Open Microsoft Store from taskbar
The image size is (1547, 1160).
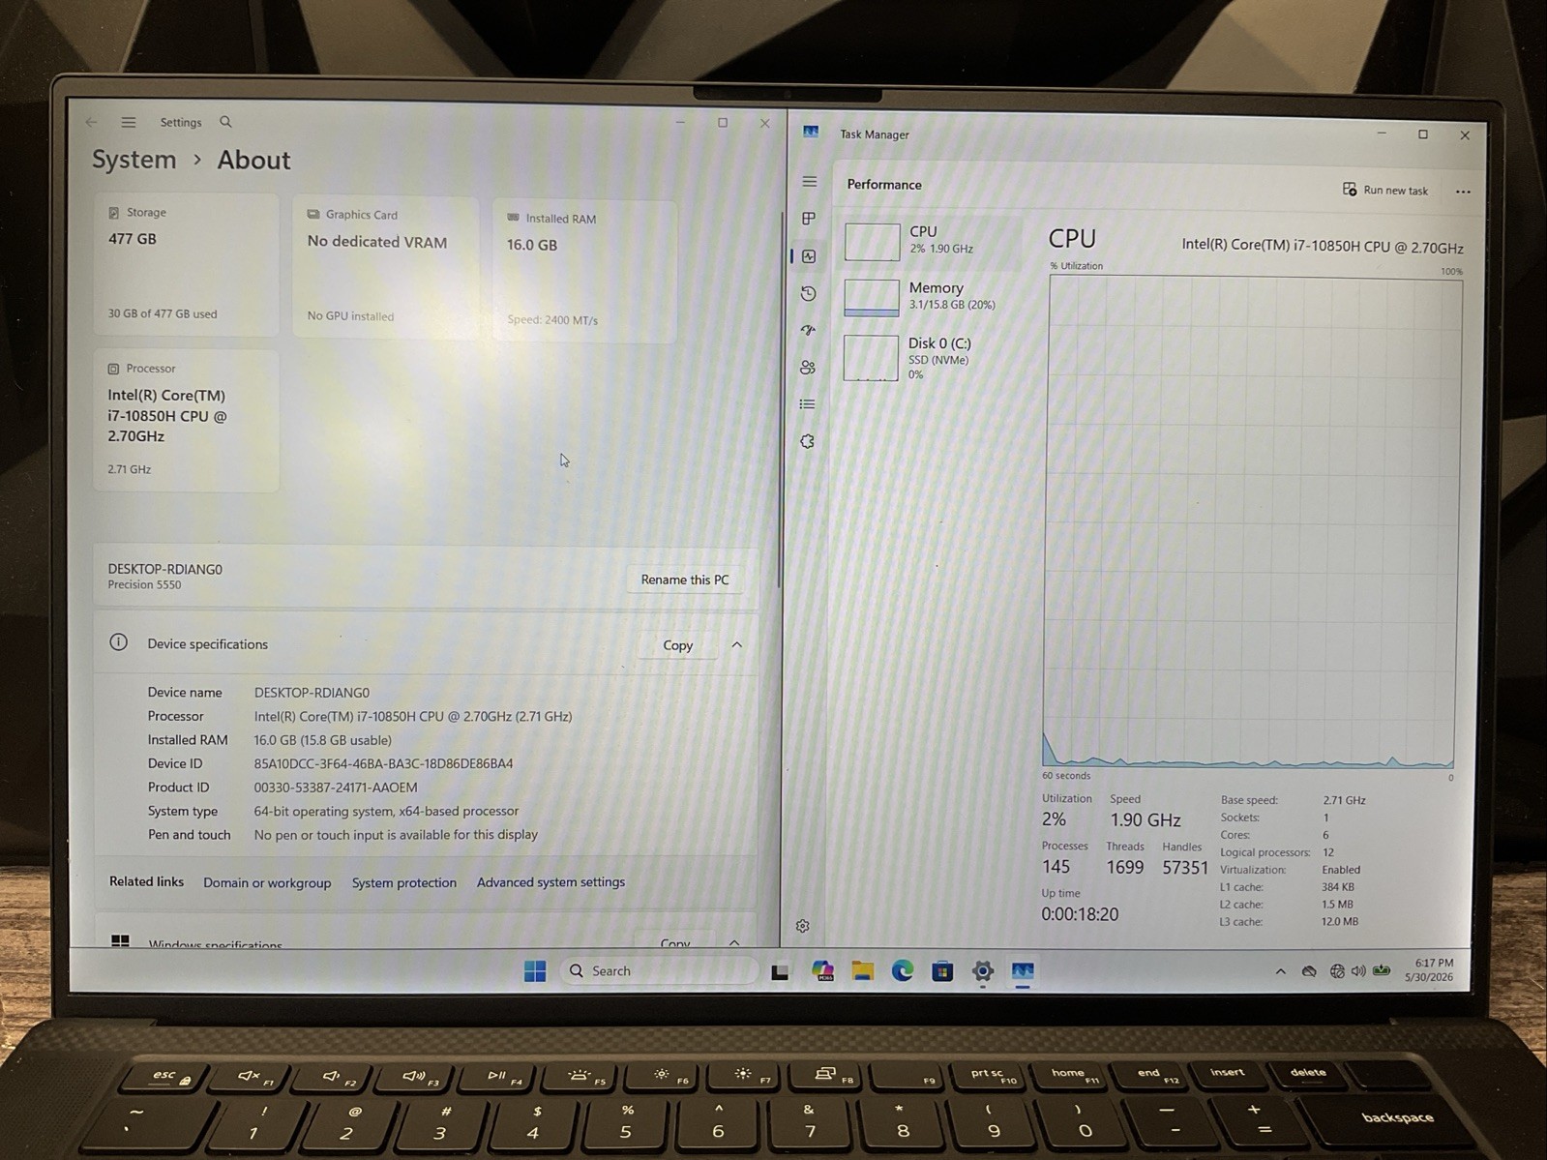(942, 970)
